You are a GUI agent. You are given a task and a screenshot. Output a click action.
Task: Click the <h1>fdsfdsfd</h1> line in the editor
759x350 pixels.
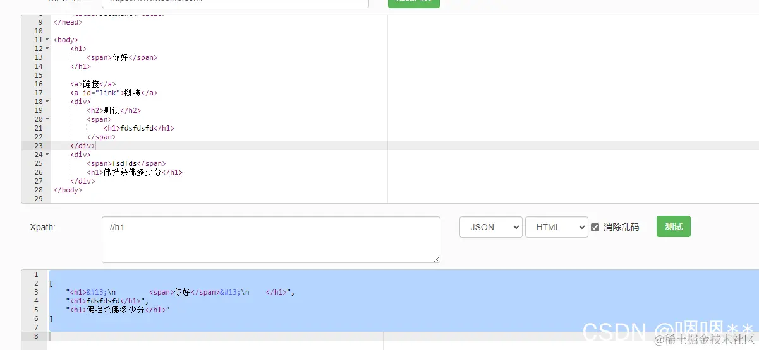pyautogui.click(x=139, y=128)
